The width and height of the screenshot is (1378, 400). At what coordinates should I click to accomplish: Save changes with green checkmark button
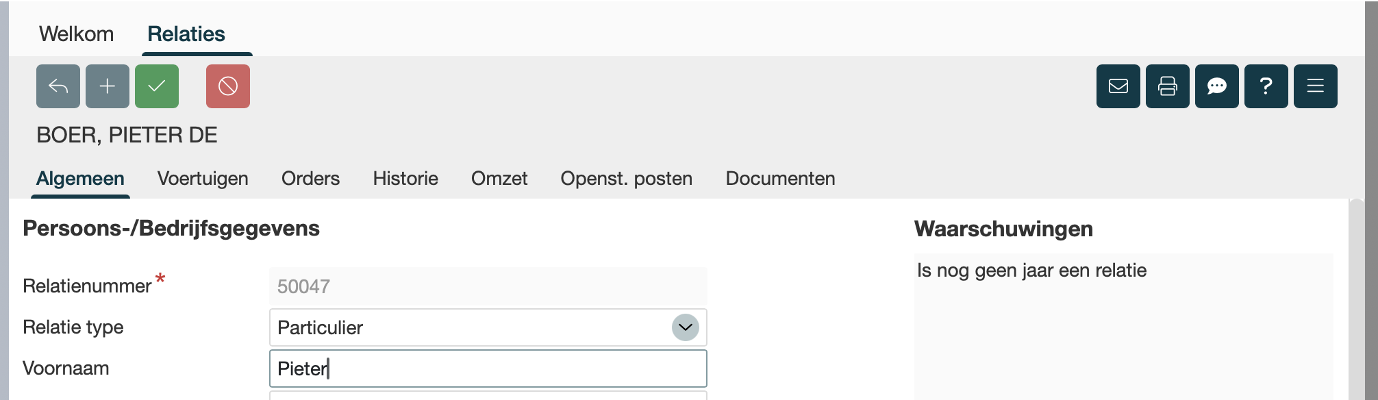pos(157,86)
